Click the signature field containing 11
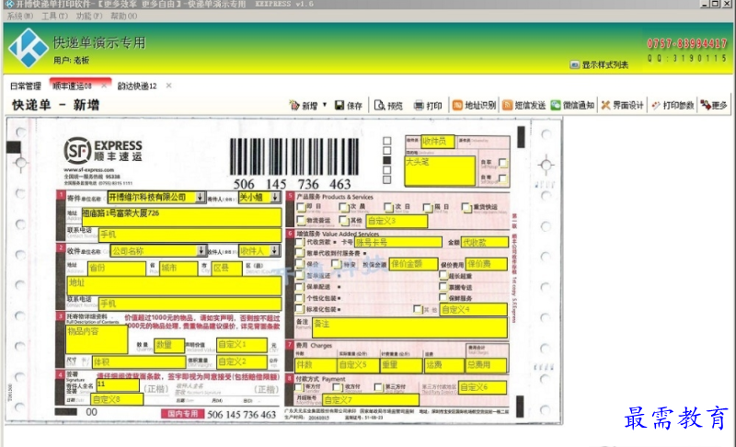Screen dimensions: 736x447 [118, 385]
